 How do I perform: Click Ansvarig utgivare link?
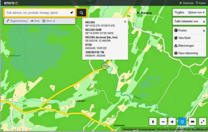tap(146, 129)
